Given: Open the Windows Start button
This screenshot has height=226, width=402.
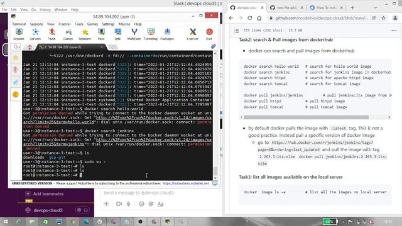Looking at the screenshot, I should 6,222.
